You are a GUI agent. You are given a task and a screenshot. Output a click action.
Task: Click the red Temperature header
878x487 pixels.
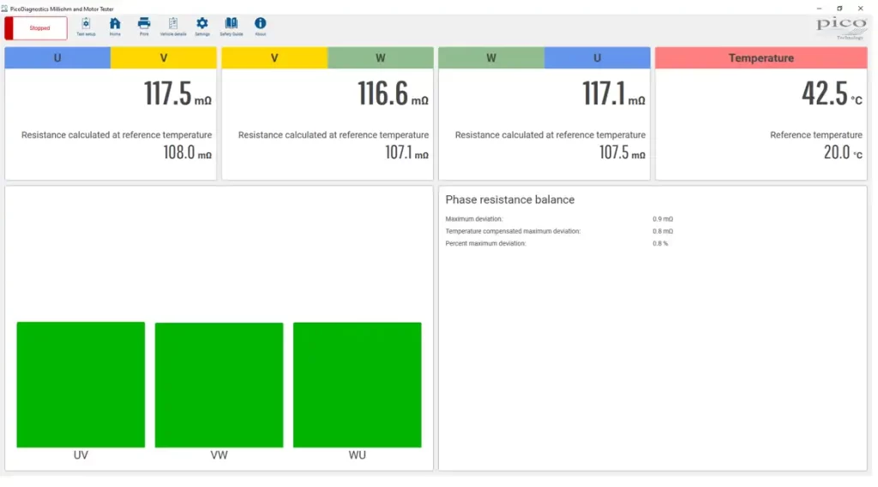[x=761, y=58]
